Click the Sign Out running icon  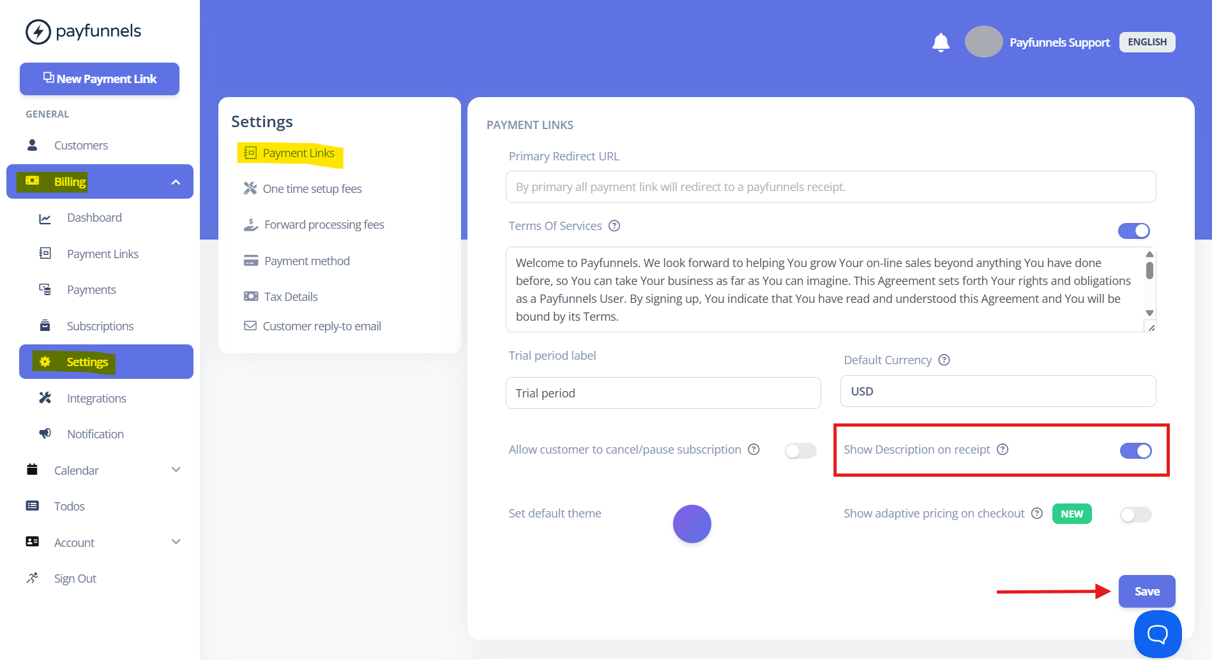tap(32, 578)
